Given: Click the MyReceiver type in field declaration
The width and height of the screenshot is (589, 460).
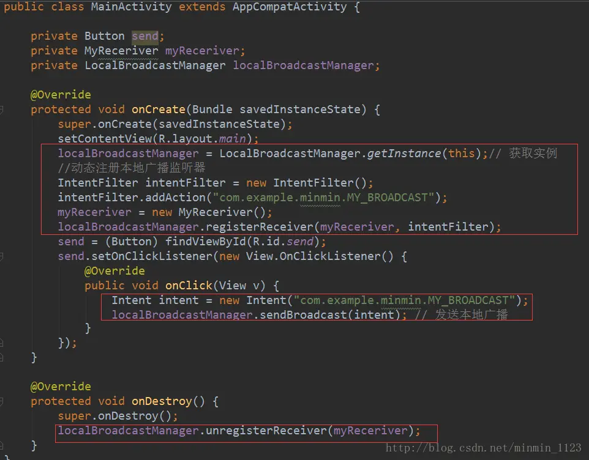Looking at the screenshot, I should tap(121, 51).
